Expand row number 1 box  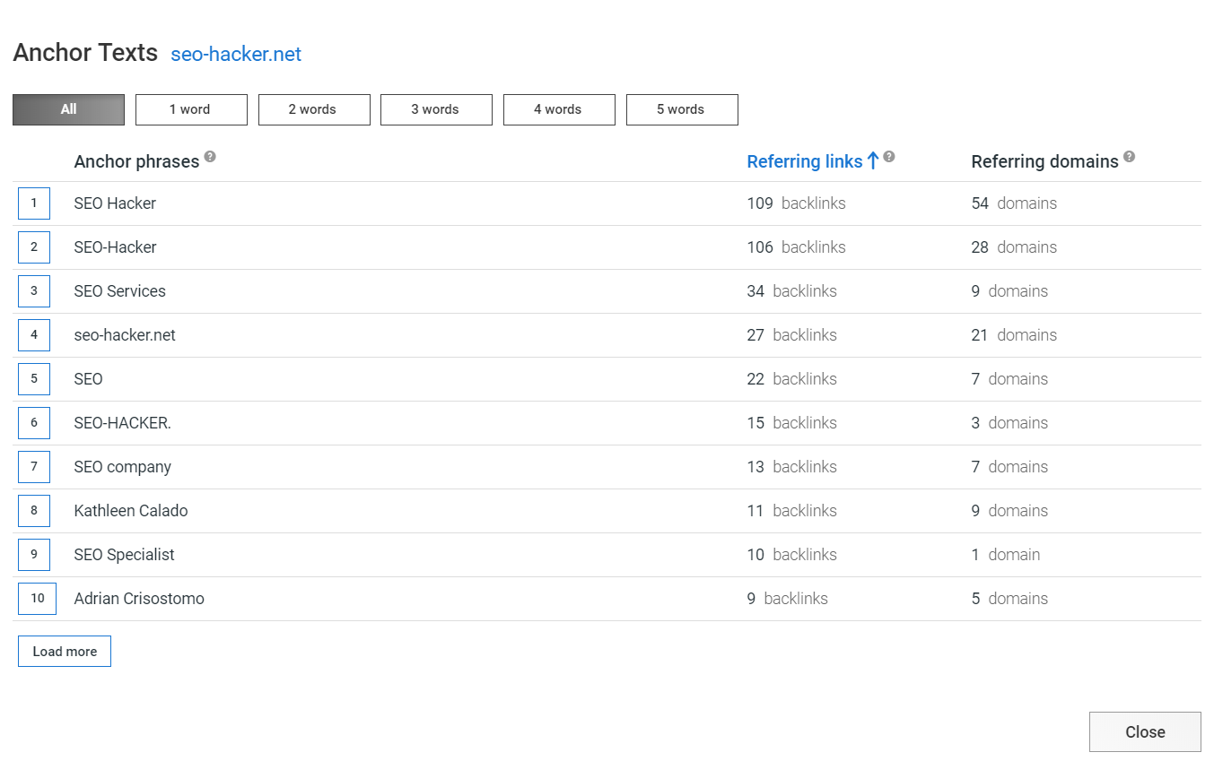[34, 203]
